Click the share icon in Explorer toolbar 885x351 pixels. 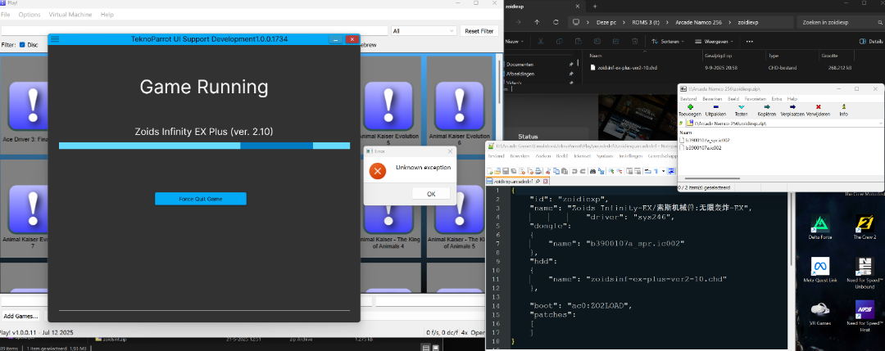pyautogui.click(x=615, y=42)
